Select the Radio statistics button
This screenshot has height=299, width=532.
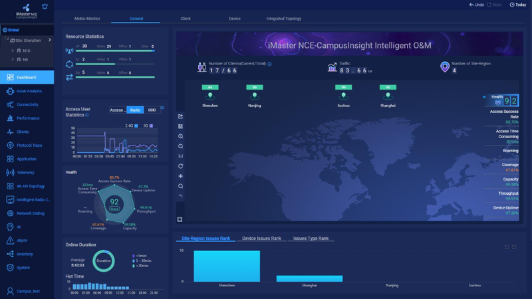click(135, 110)
